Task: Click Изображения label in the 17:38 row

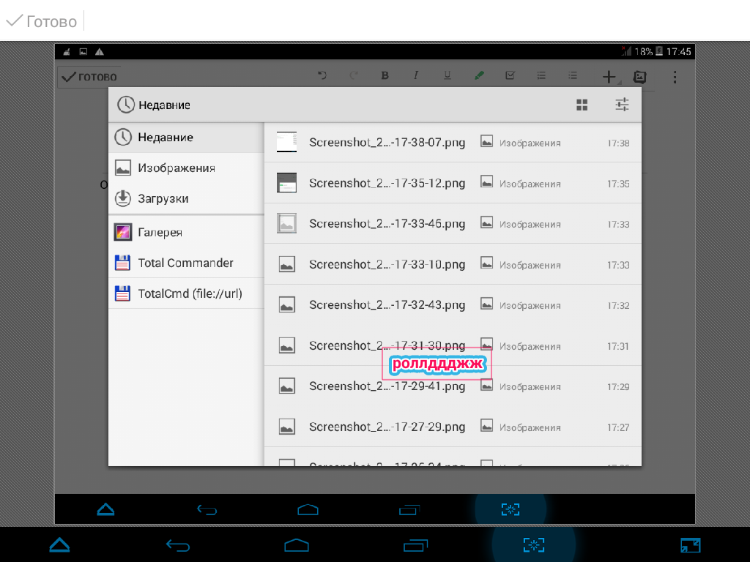Action: pyautogui.click(x=530, y=143)
